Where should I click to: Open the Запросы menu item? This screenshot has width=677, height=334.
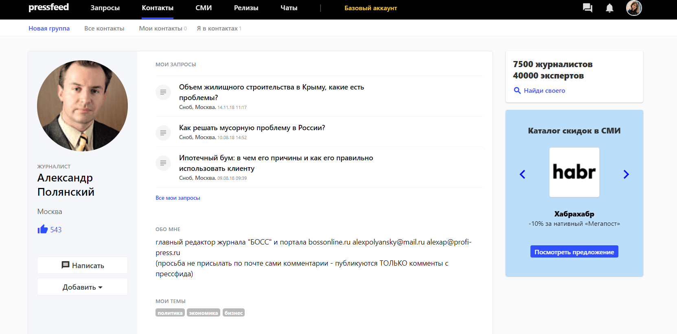pyautogui.click(x=105, y=8)
